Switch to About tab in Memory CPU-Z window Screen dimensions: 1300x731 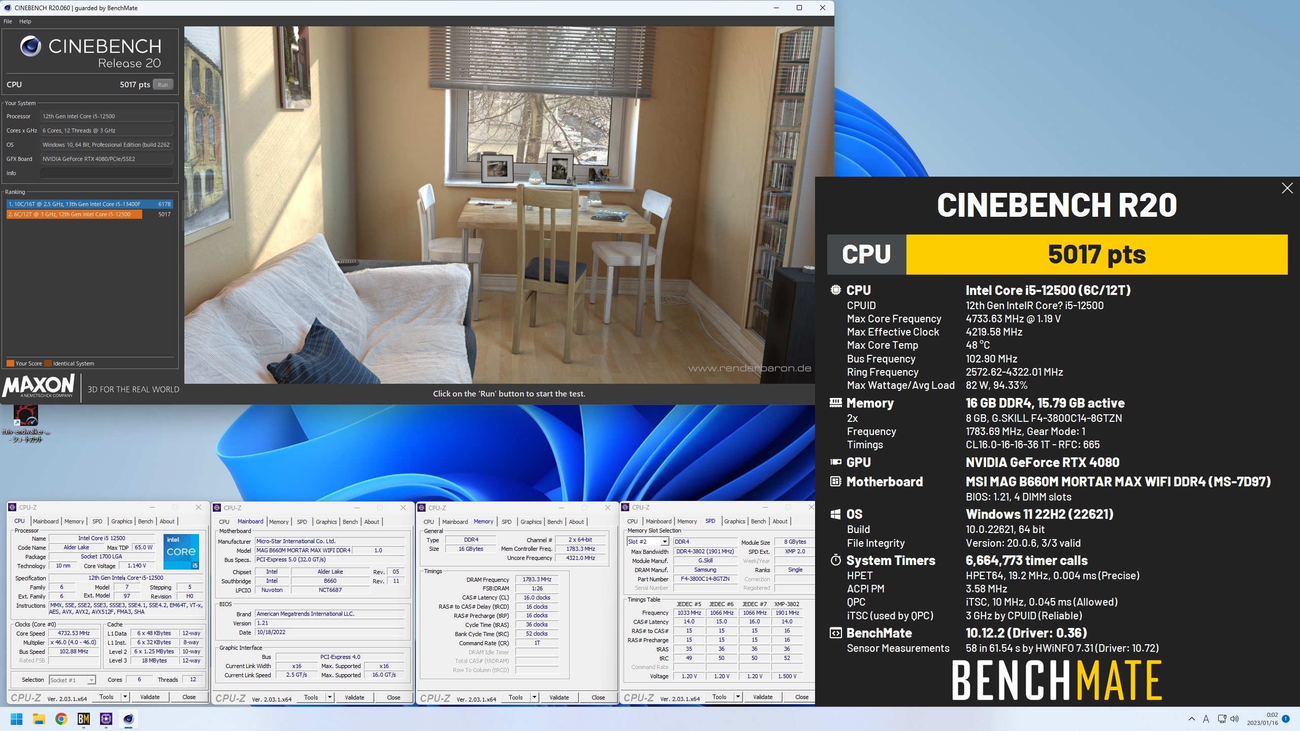coord(576,522)
